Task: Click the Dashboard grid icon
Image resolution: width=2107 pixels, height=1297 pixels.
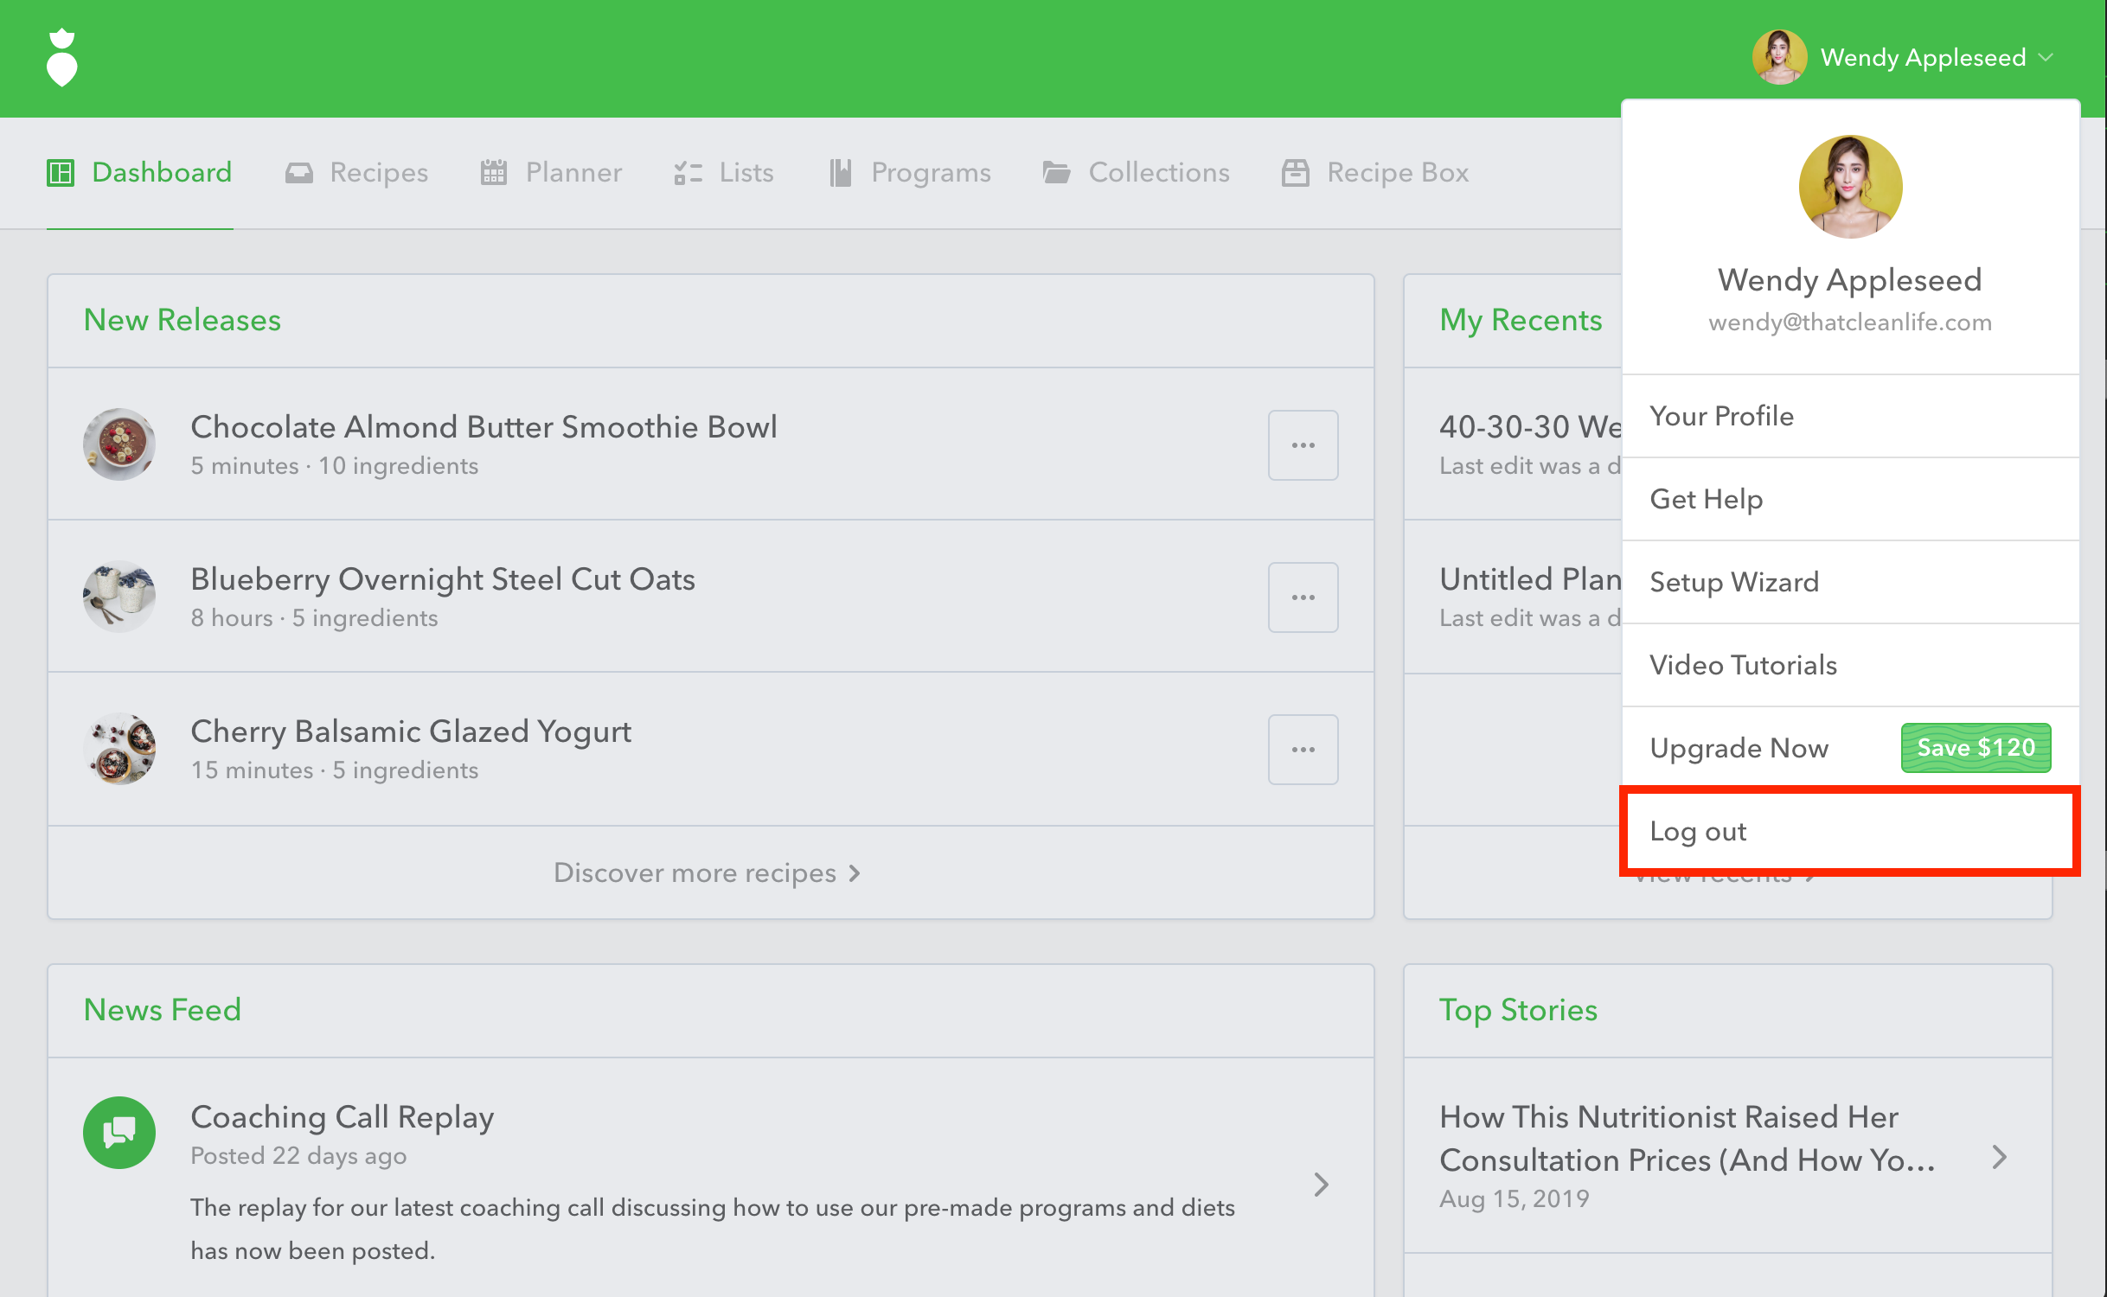Action: point(61,173)
